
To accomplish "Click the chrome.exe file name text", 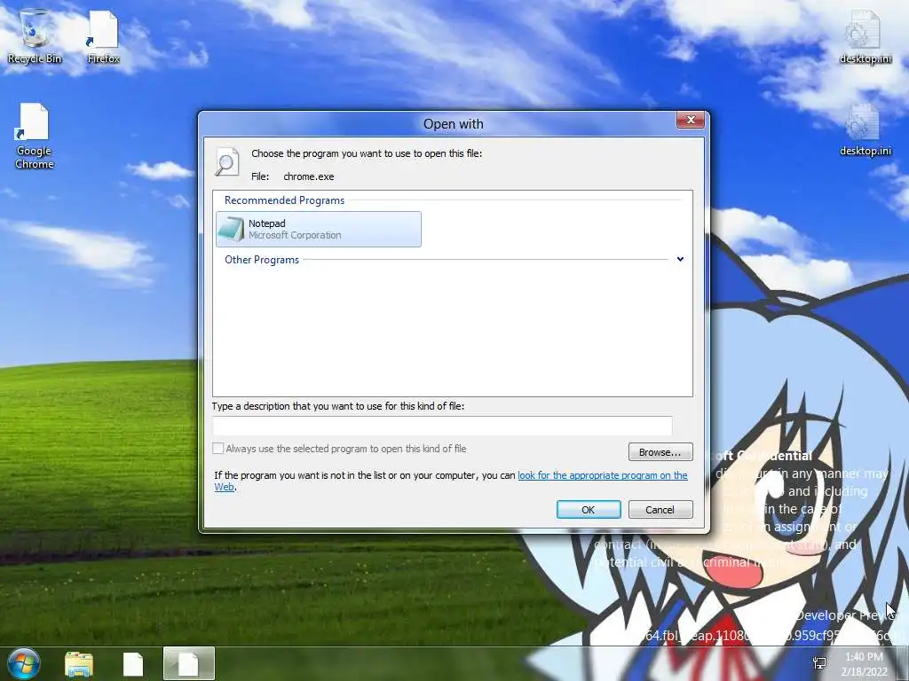I will [308, 176].
